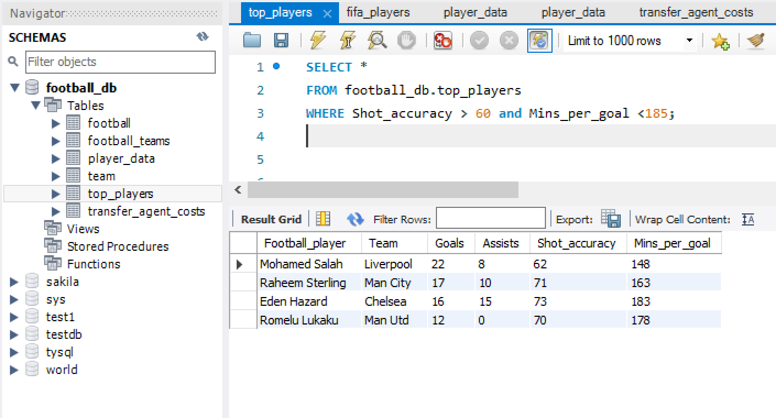Click the Filter Rows input box
The height and width of the screenshot is (418, 776).
tap(490, 218)
